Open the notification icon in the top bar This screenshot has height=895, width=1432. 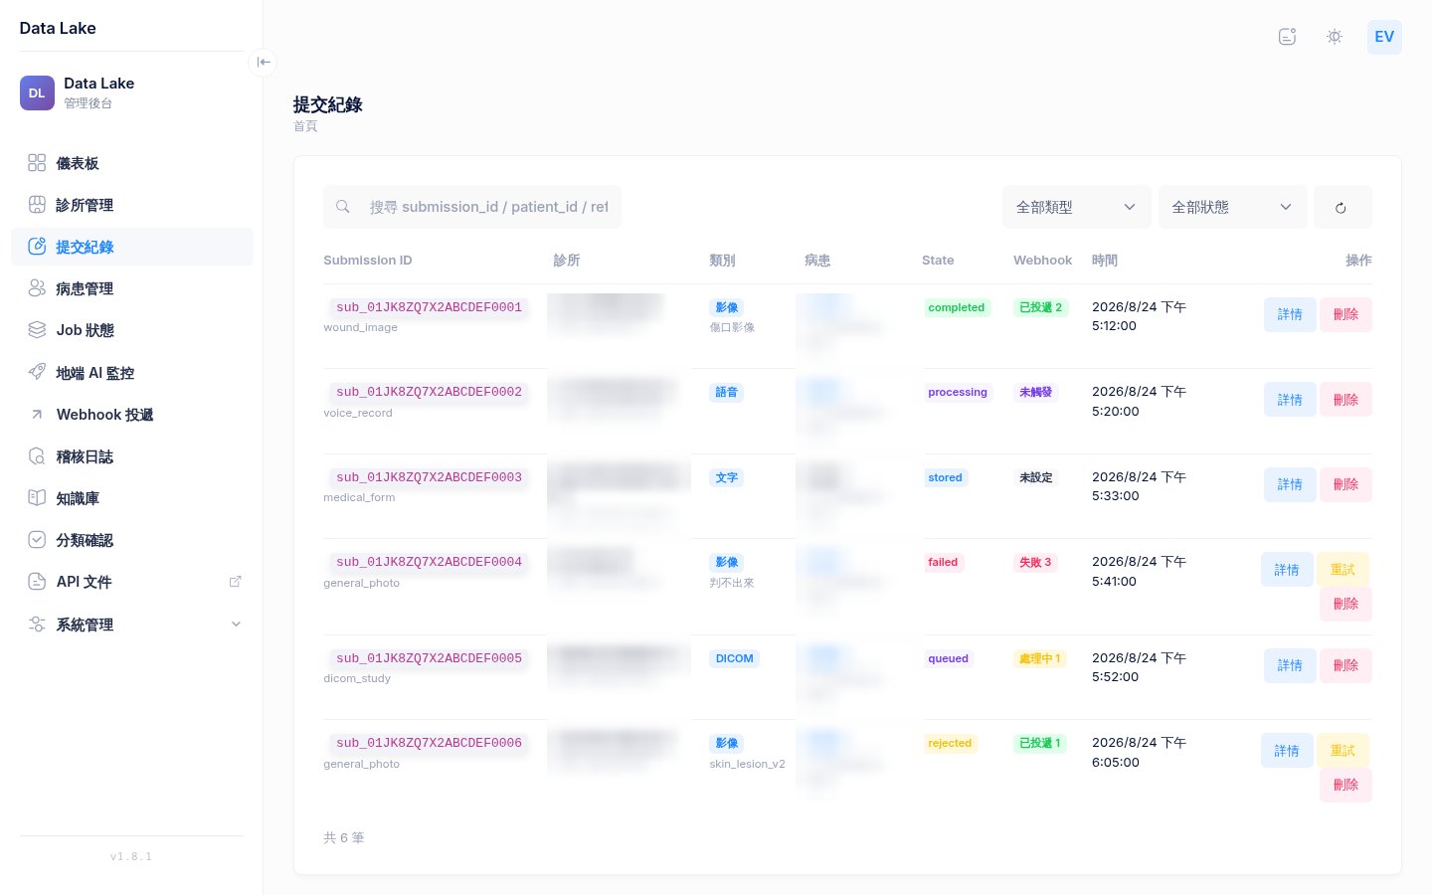(x=1287, y=37)
